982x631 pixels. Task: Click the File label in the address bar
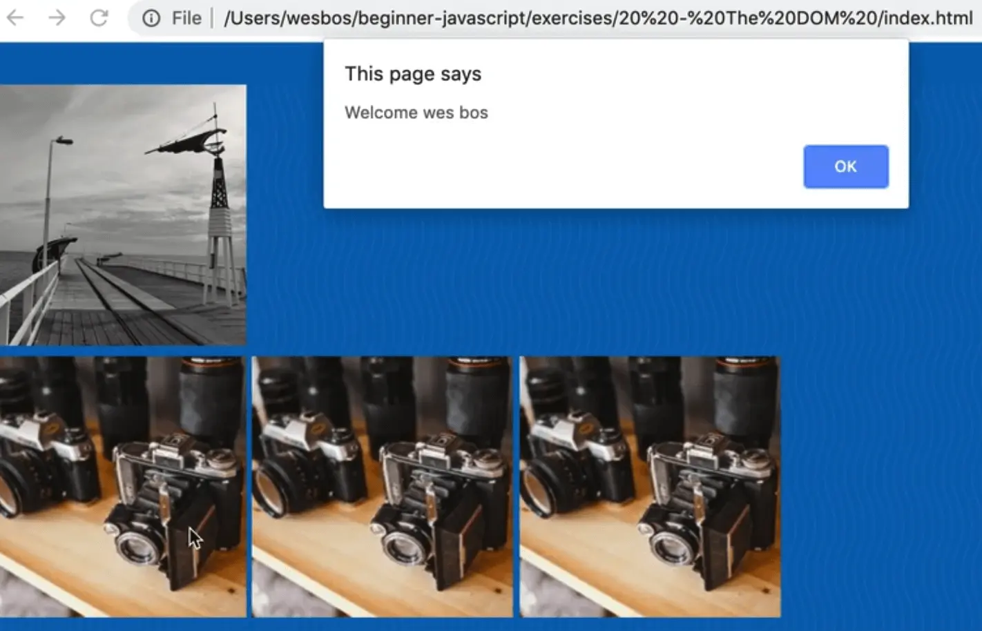pyautogui.click(x=186, y=19)
